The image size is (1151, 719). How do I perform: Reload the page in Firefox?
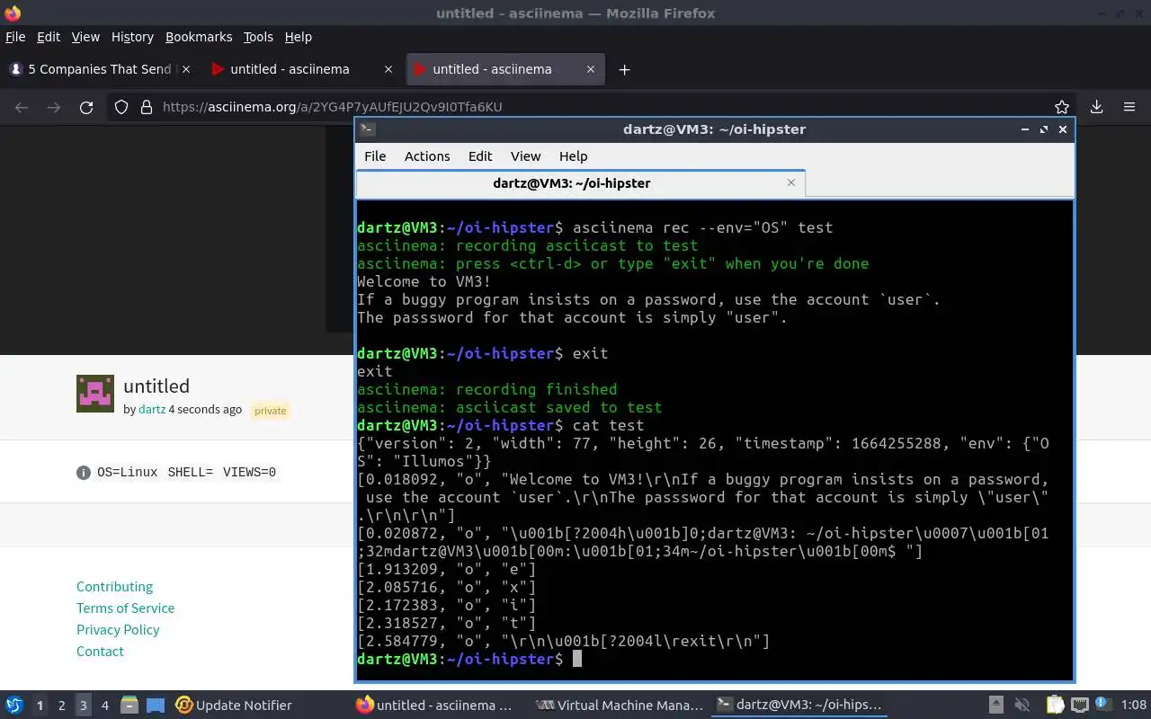86,107
